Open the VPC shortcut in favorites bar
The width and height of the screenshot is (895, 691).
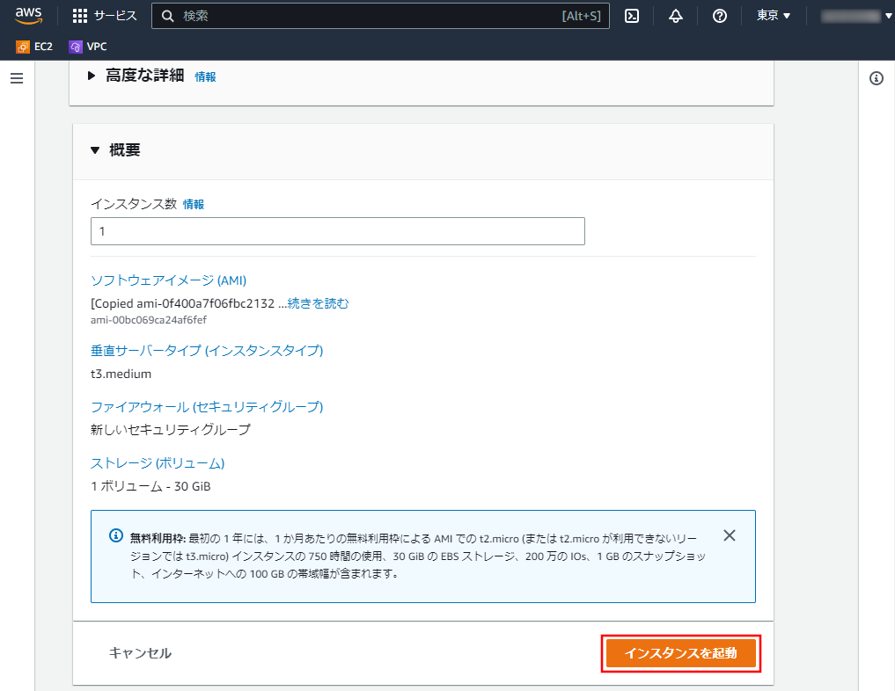click(x=88, y=47)
